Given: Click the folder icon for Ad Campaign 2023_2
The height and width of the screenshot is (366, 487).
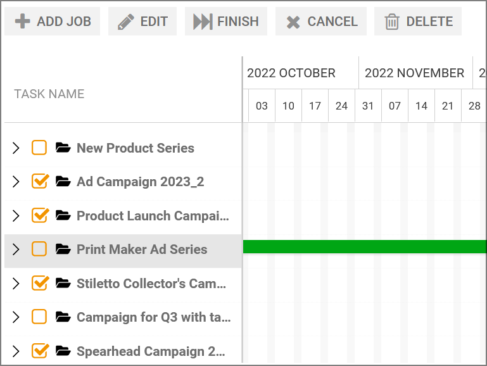Looking at the screenshot, I should (63, 181).
